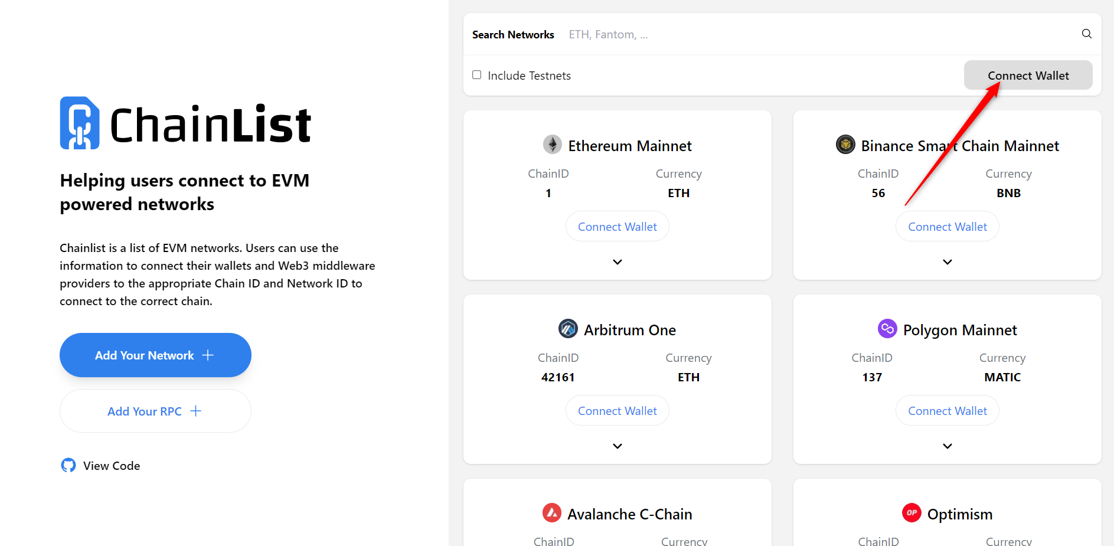This screenshot has width=1114, height=546.
Task: Connect wallet to Polygon Mainnet
Action: (948, 411)
